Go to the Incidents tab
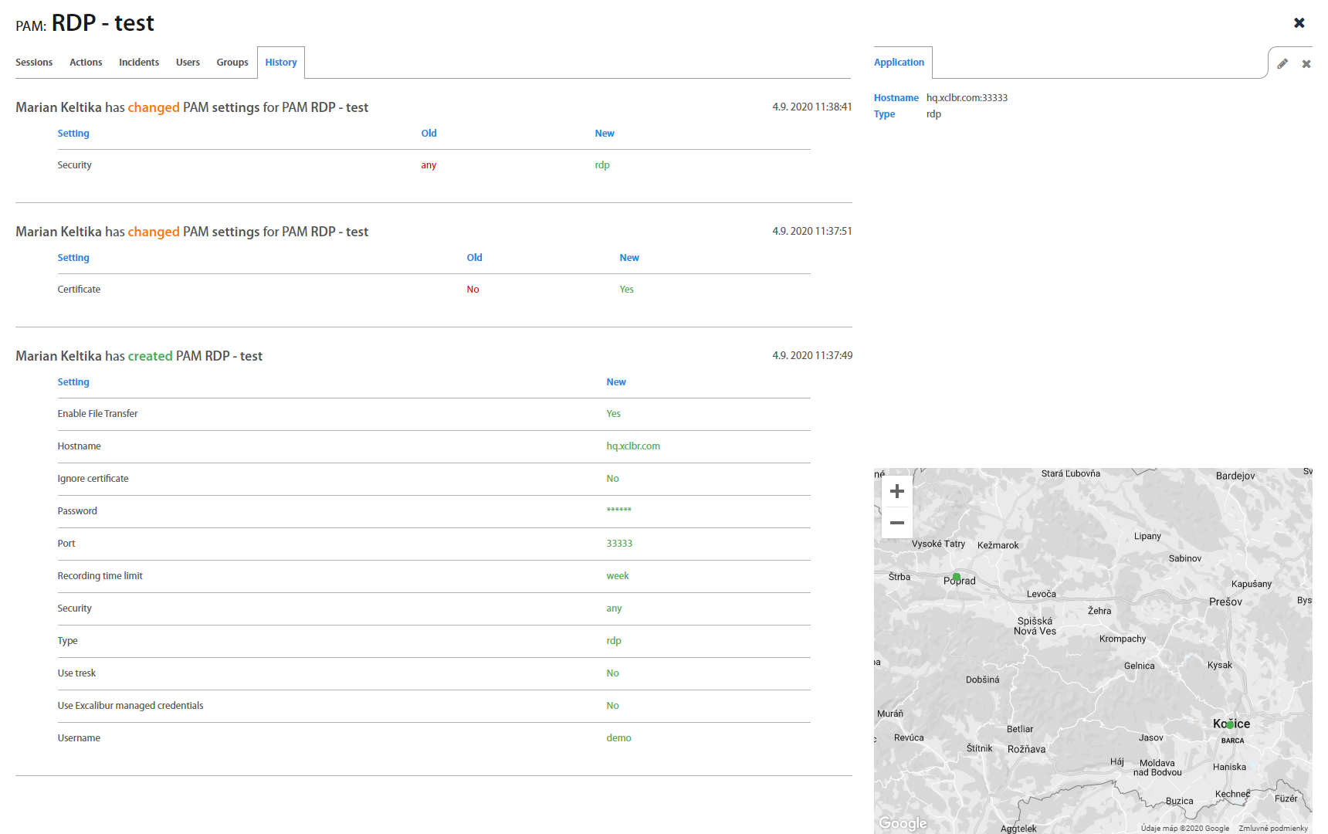The height and width of the screenshot is (834, 1328). [139, 63]
